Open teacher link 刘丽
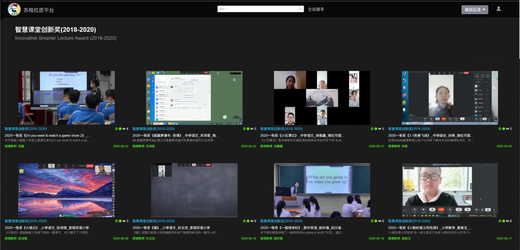The image size is (520, 250). (x=21, y=146)
